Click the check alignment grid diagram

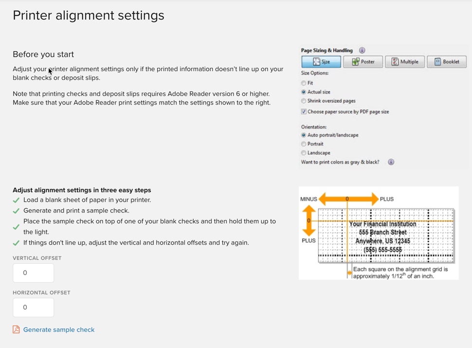(378, 233)
